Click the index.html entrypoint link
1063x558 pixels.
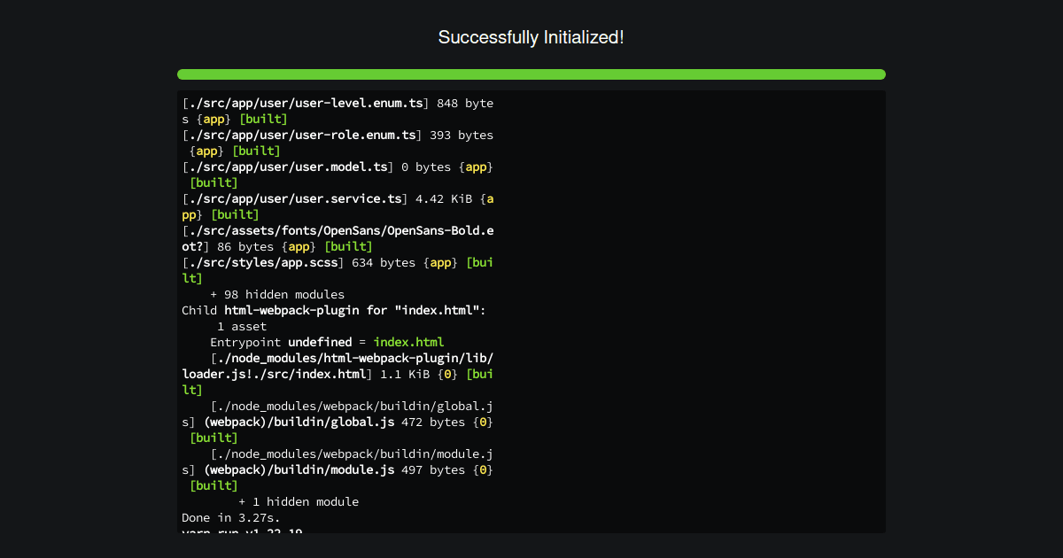tap(408, 342)
